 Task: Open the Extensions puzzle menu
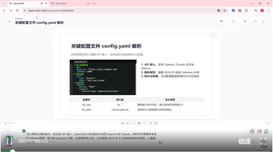[x=246, y=11]
